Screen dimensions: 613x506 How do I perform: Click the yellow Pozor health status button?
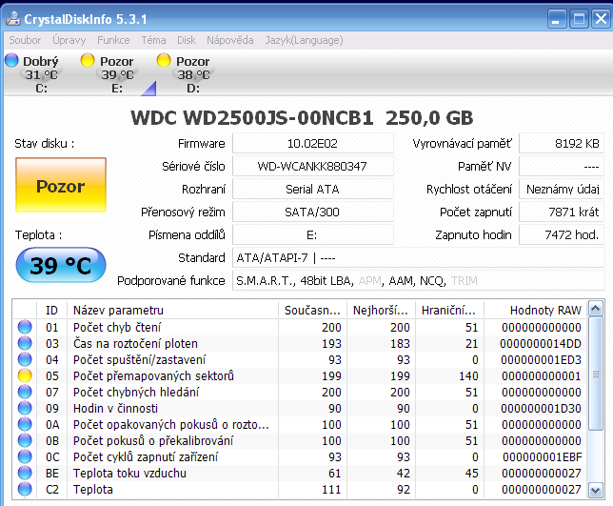pos(60,187)
